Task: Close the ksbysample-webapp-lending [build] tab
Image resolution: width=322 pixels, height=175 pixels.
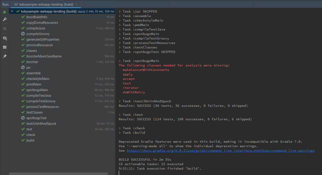Action: point(76,5)
